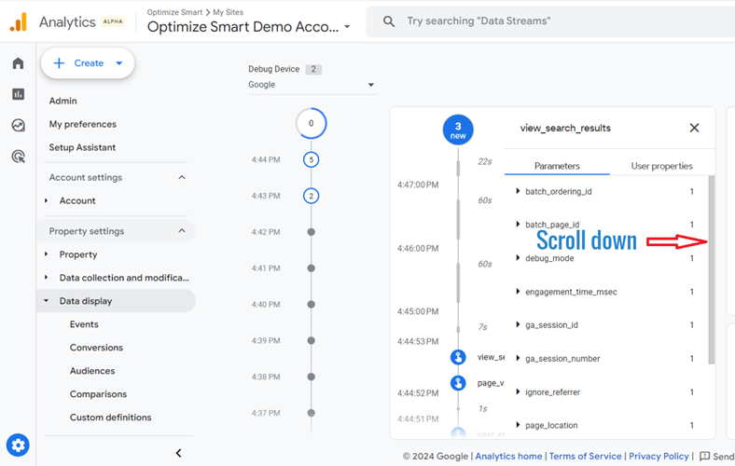Click the Debug Device count badge 2
Viewport: 735px width, 466px height.
click(x=313, y=69)
